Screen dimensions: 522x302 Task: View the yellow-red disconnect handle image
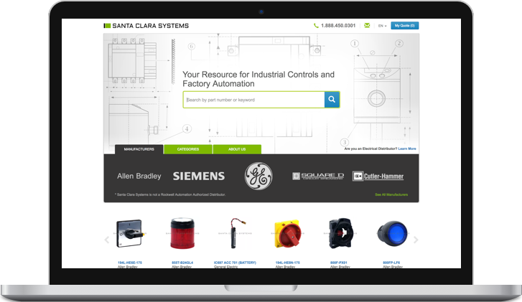pos(288,235)
